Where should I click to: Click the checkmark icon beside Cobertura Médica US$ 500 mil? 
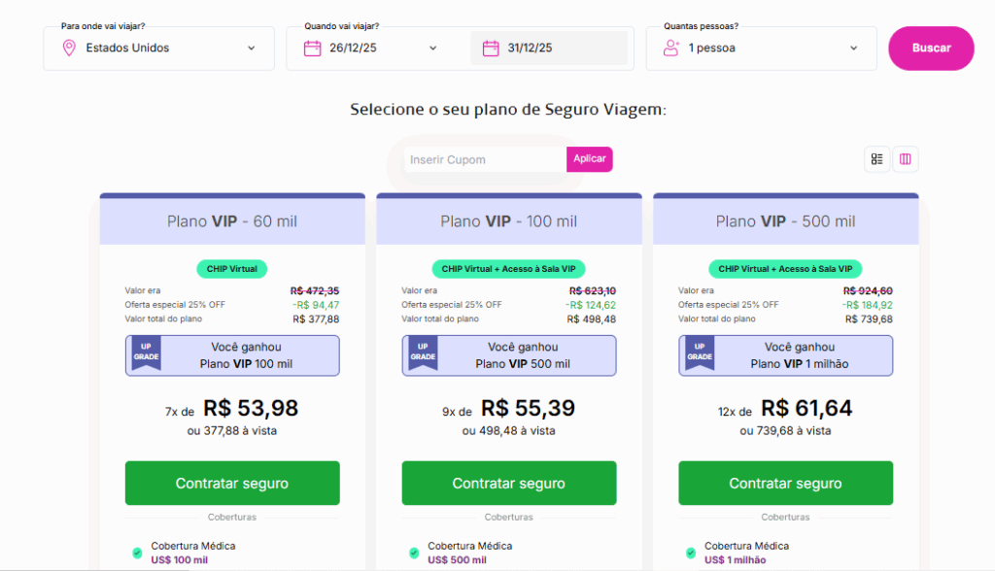click(x=414, y=551)
